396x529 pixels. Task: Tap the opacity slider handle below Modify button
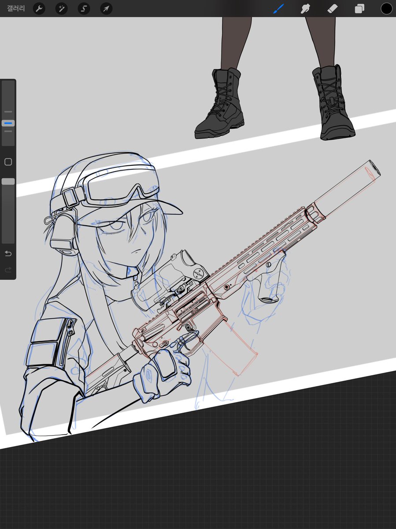point(7,181)
